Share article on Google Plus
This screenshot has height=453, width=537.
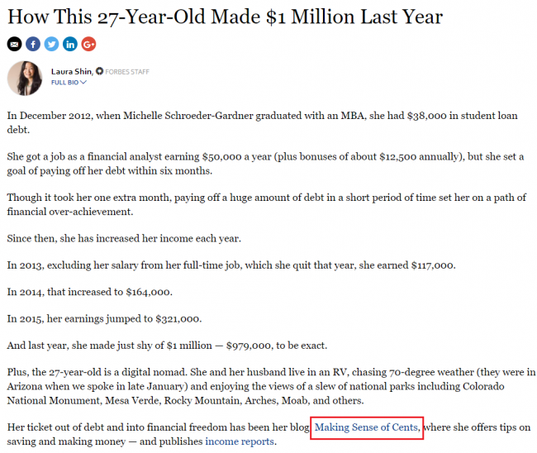[88, 44]
